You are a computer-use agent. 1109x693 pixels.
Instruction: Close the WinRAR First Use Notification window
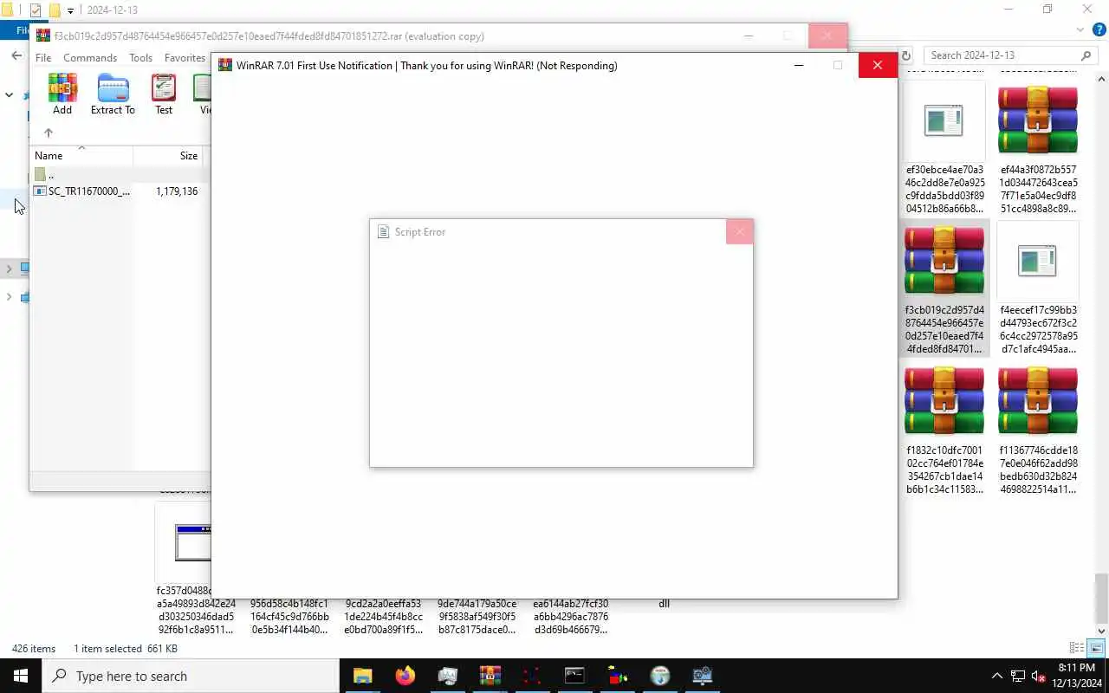pyautogui.click(x=878, y=65)
